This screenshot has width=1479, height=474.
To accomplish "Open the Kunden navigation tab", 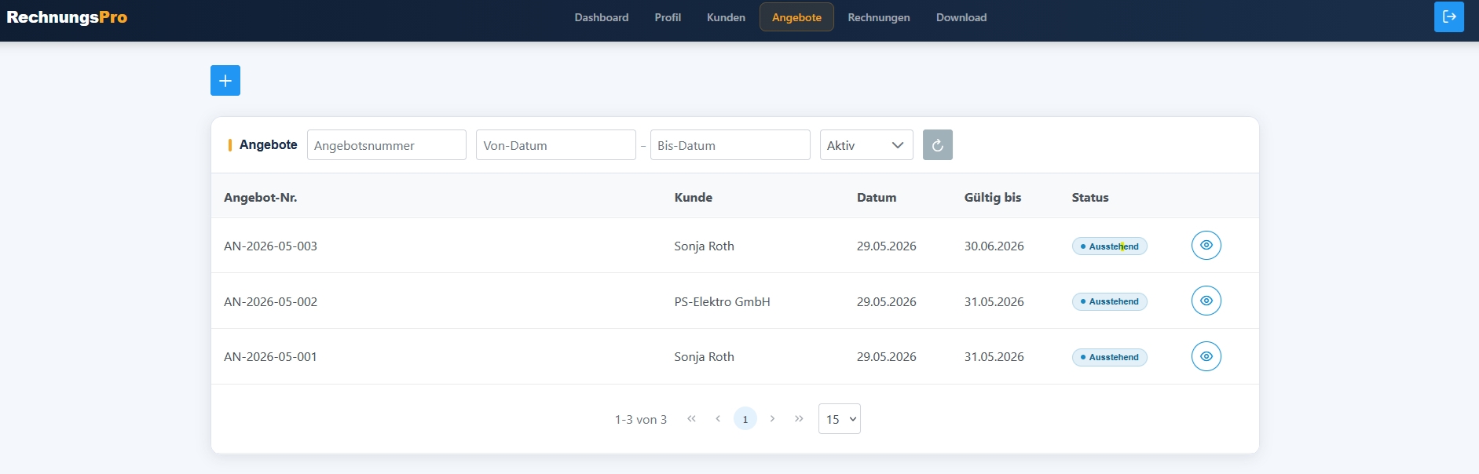I will pos(726,17).
